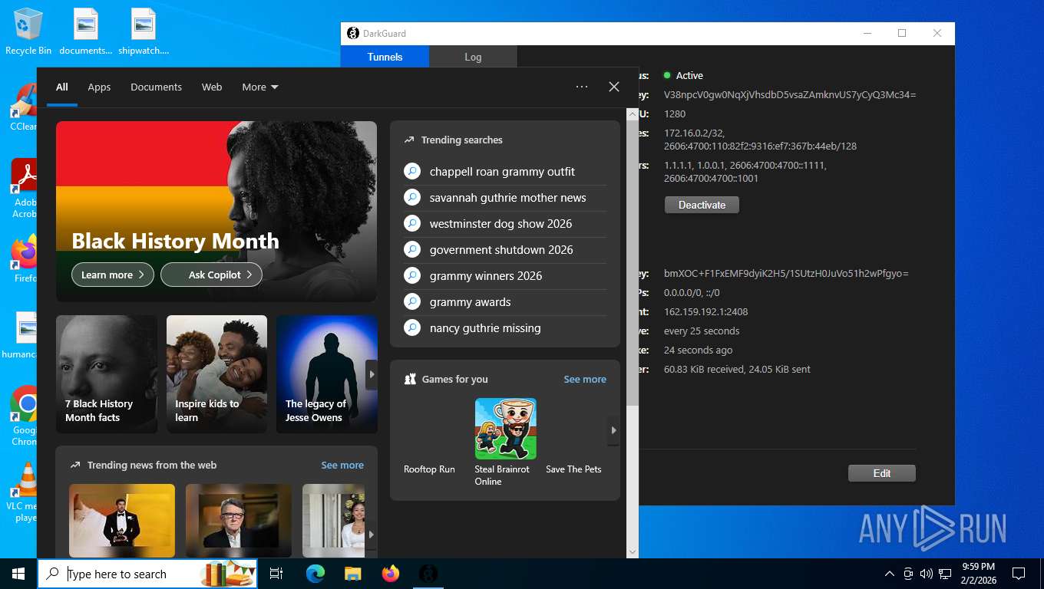Image resolution: width=1044 pixels, height=589 pixels.
Task: Open the Inspire kids to learn card
Action: click(x=216, y=374)
